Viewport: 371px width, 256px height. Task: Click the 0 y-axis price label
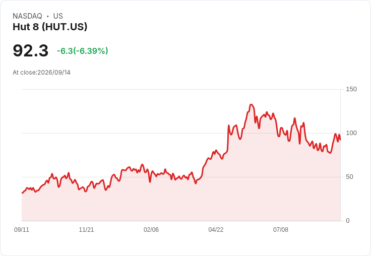tap(348, 221)
